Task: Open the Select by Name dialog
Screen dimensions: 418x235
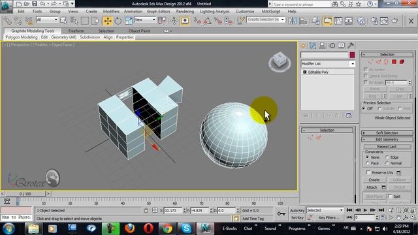Action: click(x=74, y=21)
